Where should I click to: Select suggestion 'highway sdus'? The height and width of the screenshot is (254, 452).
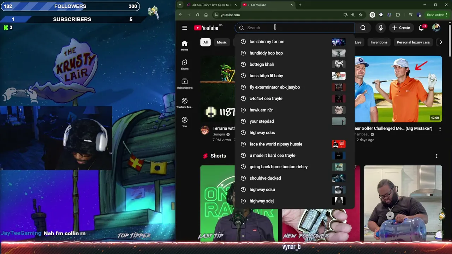click(x=294, y=133)
